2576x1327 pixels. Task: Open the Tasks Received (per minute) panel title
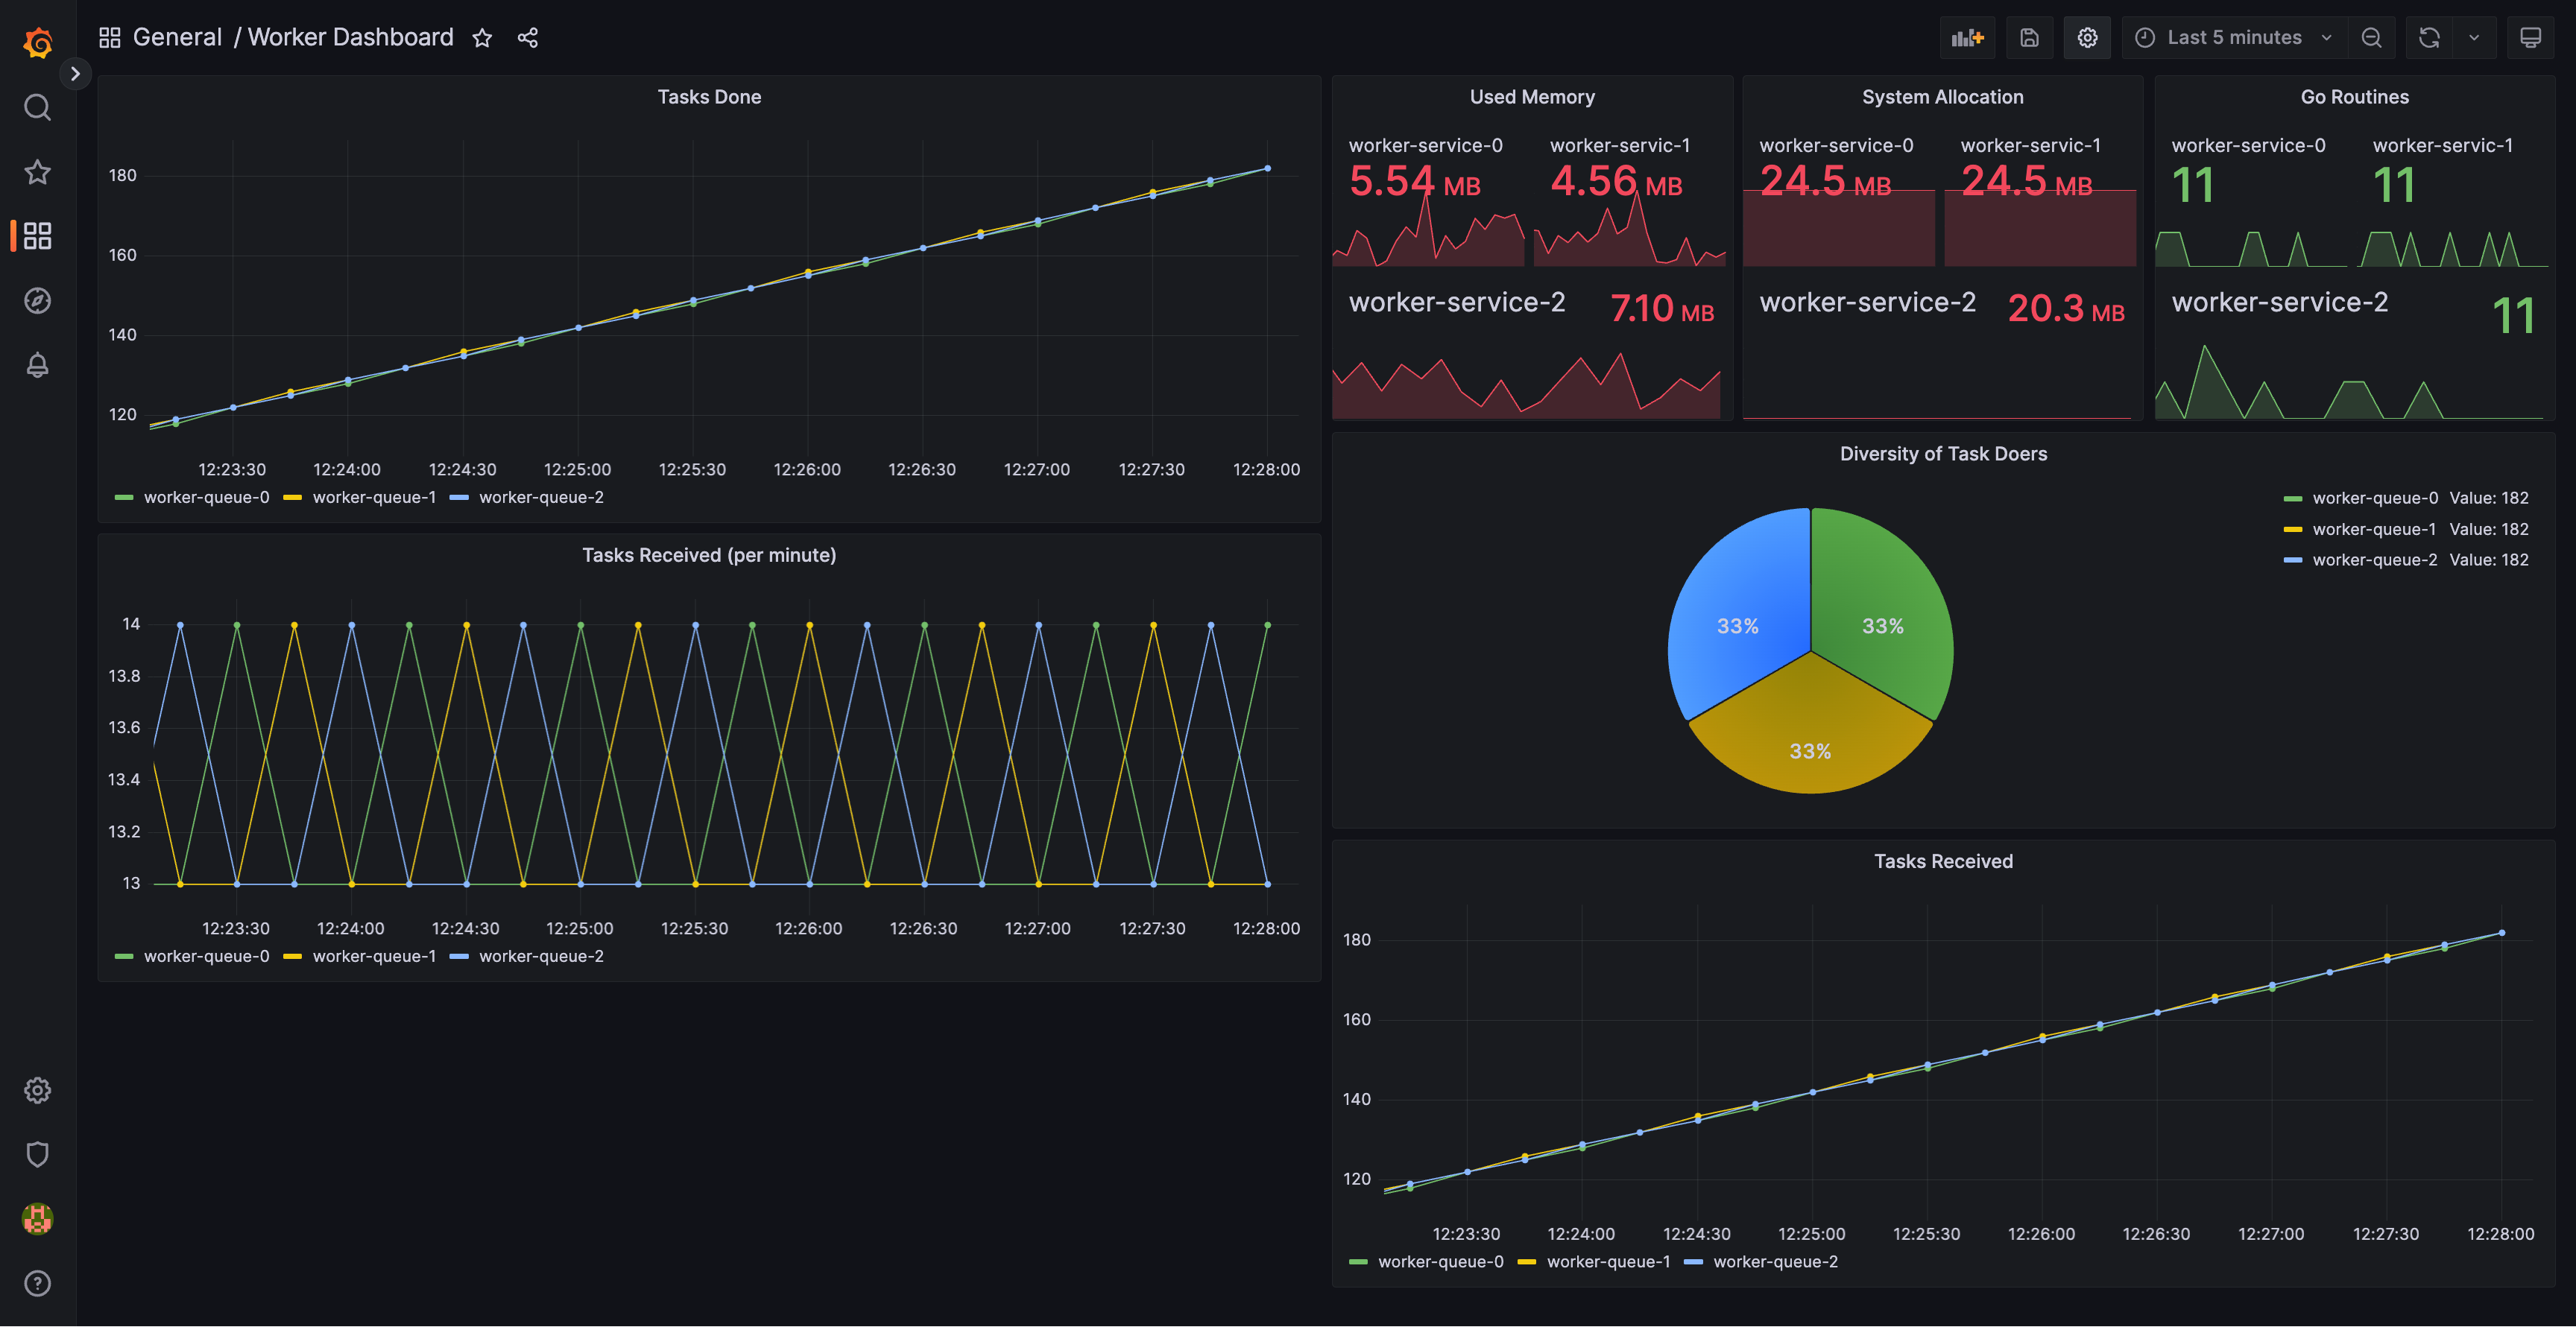(709, 556)
